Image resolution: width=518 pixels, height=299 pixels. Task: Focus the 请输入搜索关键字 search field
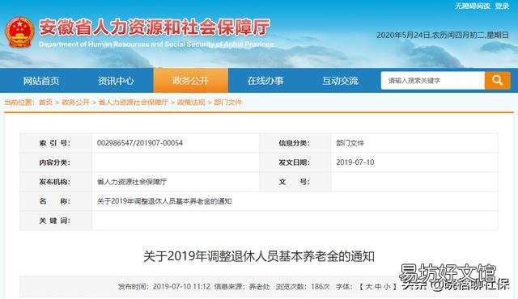433,81
